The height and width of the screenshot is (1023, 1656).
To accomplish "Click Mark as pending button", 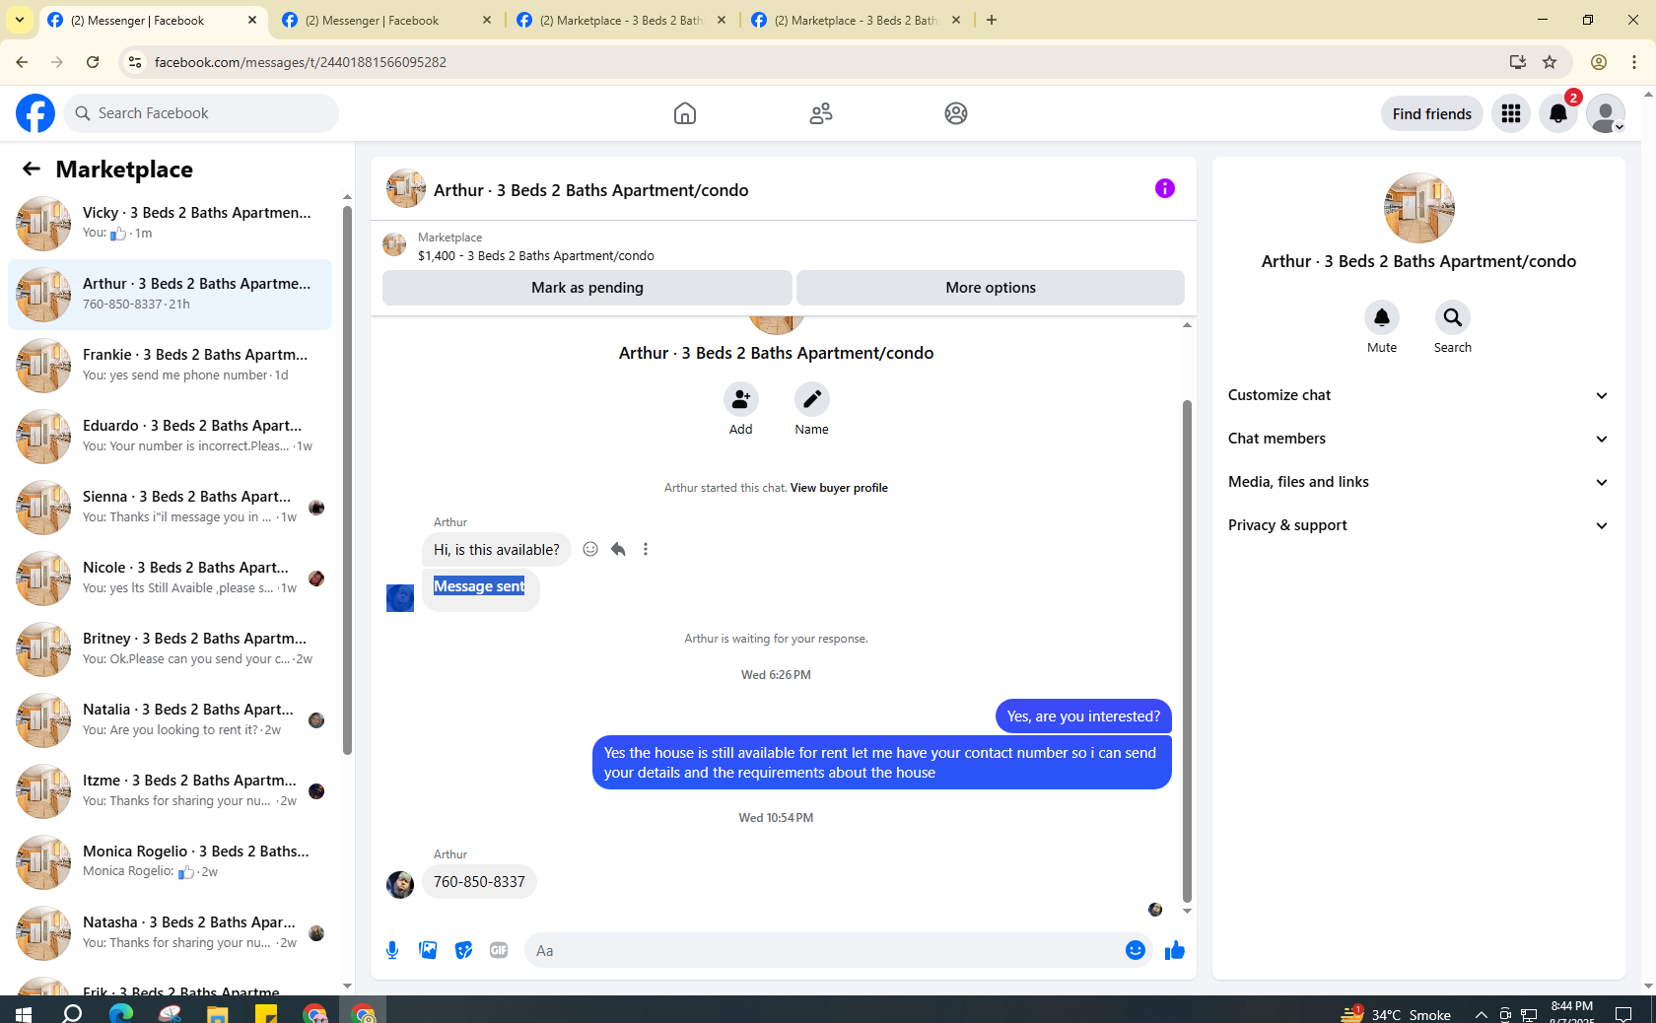I will (x=587, y=288).
